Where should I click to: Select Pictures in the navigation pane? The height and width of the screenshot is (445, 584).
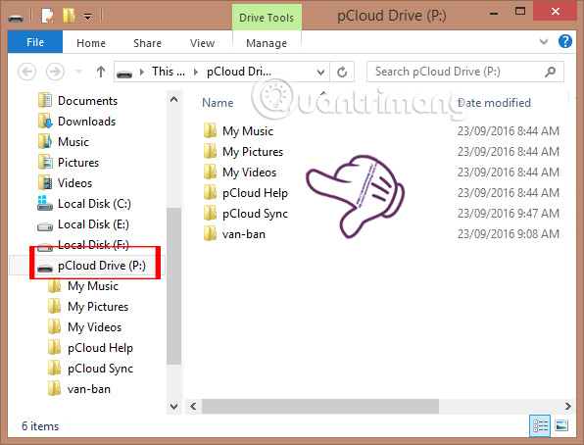78,163
